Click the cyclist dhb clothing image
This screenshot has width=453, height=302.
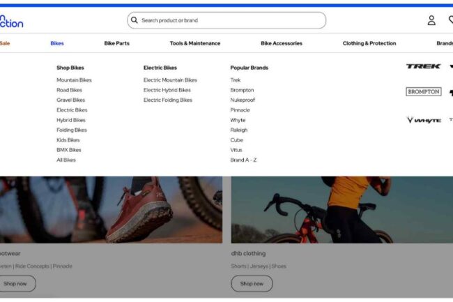(x=341, y=209)
